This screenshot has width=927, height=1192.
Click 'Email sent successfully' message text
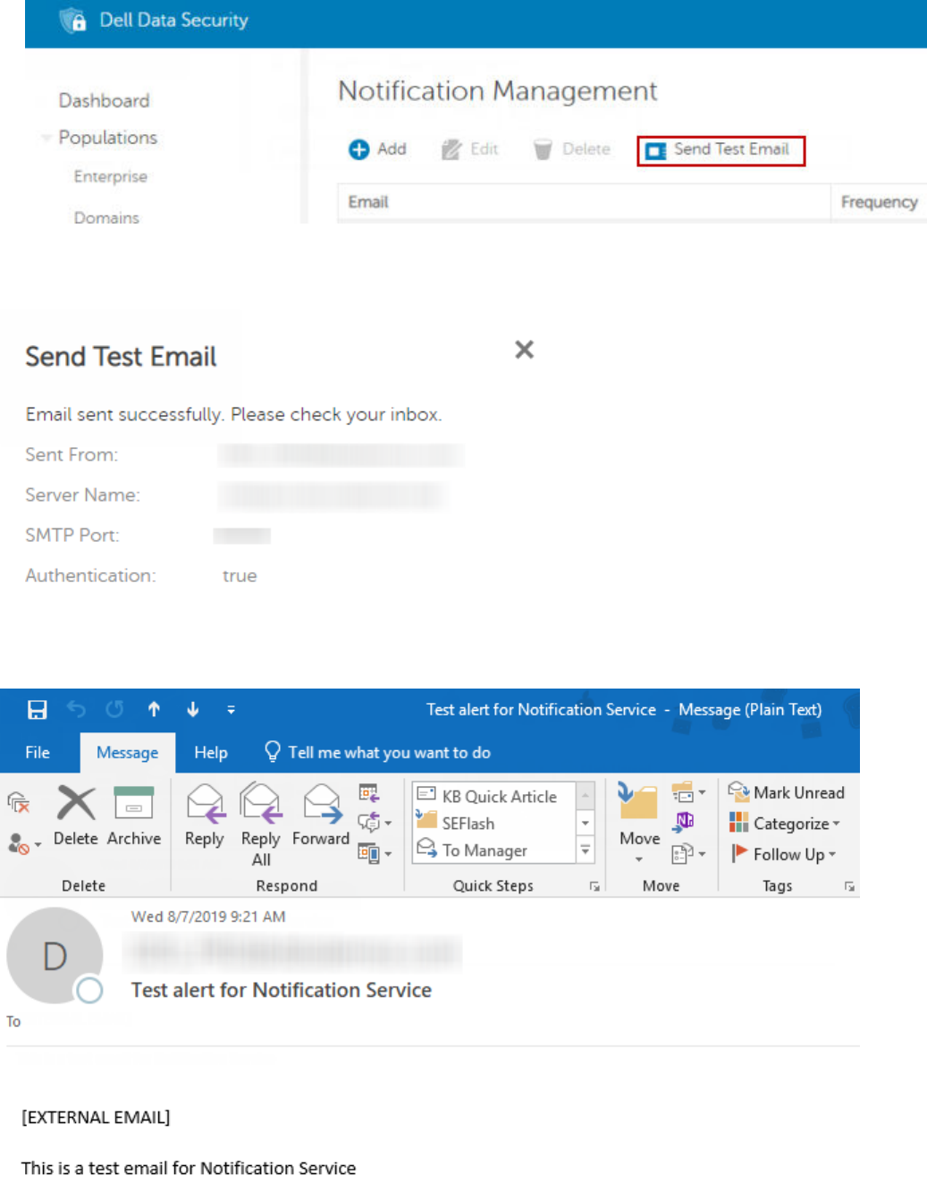coord(233,415)
